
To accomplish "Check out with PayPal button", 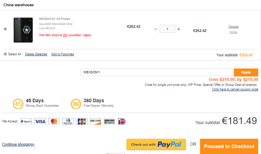I will click(156, 144).
